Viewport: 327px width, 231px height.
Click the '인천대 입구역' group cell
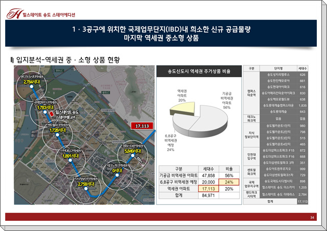click(251, 156)
